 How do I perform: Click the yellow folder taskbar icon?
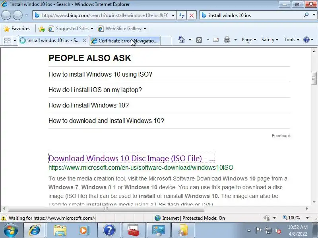(x=183, y=230)
